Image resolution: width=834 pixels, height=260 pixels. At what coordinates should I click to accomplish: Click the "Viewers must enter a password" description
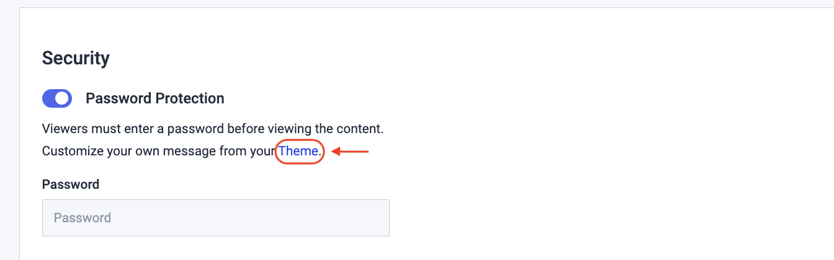click(213, 129)
